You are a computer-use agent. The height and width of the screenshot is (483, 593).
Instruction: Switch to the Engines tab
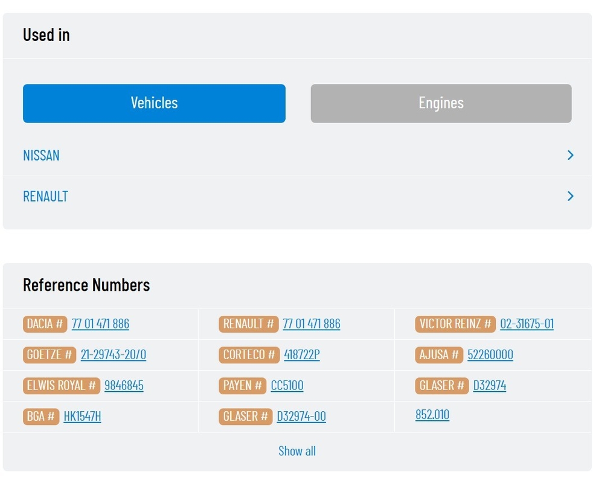click(441, 103)
